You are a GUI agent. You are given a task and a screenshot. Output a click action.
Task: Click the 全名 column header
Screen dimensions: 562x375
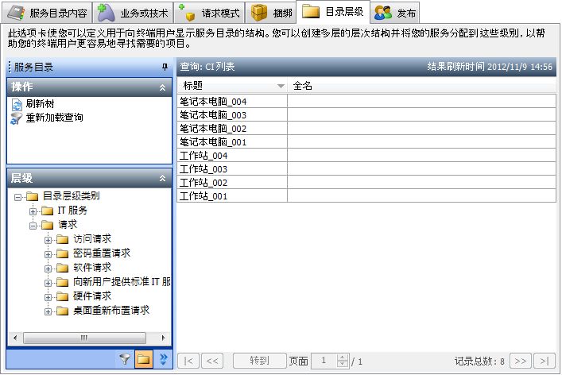click(421, 86)
